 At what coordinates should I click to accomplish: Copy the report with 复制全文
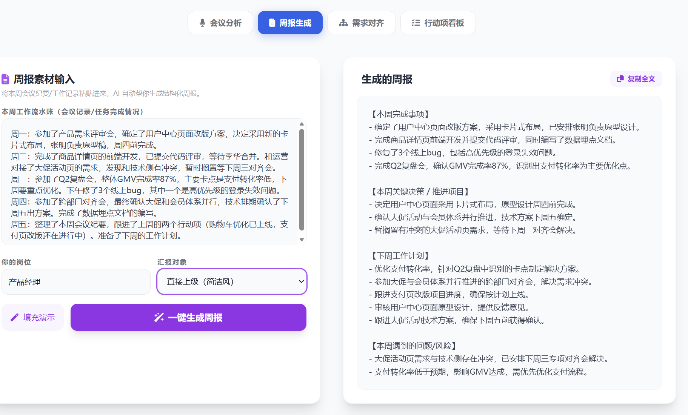636,79
